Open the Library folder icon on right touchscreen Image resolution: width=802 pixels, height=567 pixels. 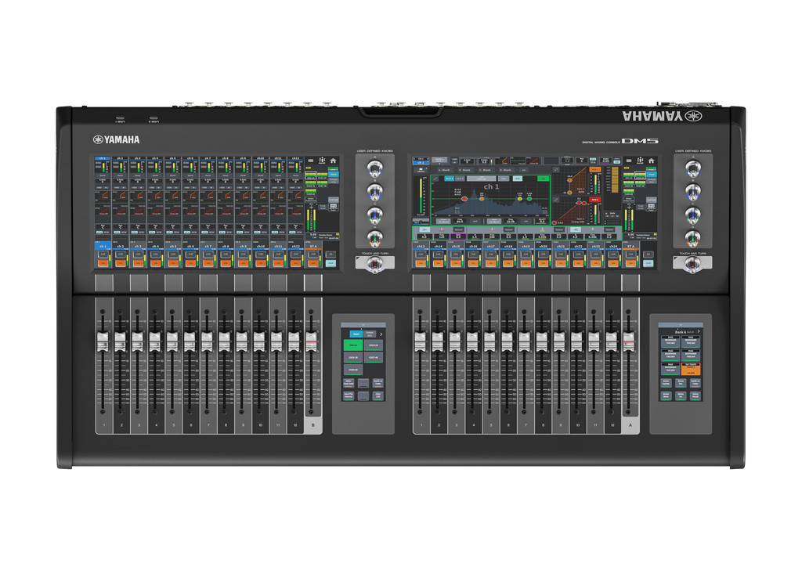[421, 170]
